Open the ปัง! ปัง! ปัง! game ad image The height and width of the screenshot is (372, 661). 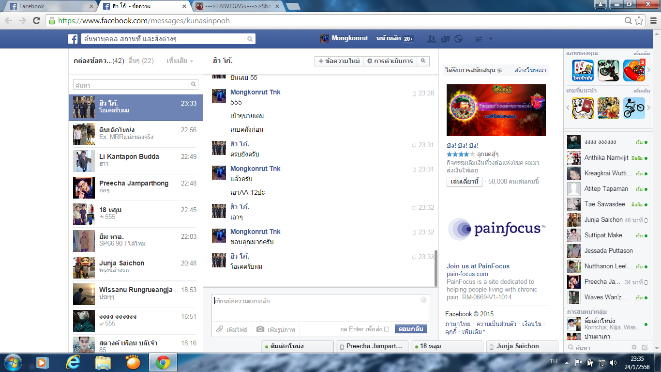tap(496, 110)
